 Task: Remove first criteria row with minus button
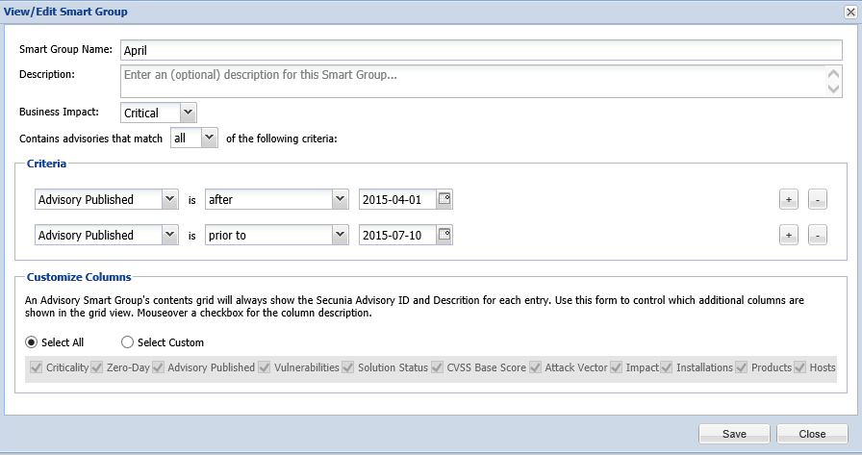[817, 200]
